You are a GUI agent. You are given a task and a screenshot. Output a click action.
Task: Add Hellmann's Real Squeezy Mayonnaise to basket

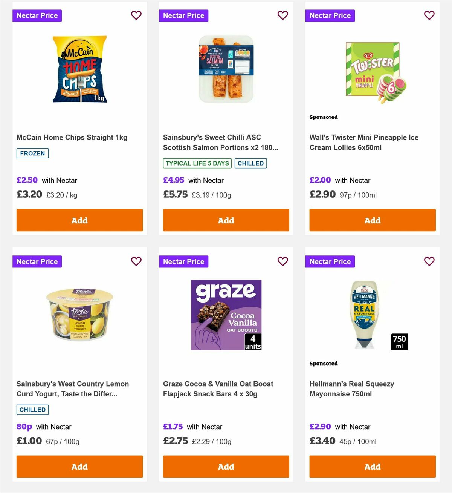[x=373, y=467]
